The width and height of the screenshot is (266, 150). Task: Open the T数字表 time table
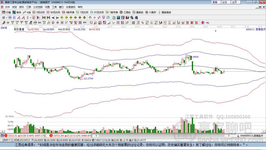(112, 12)
